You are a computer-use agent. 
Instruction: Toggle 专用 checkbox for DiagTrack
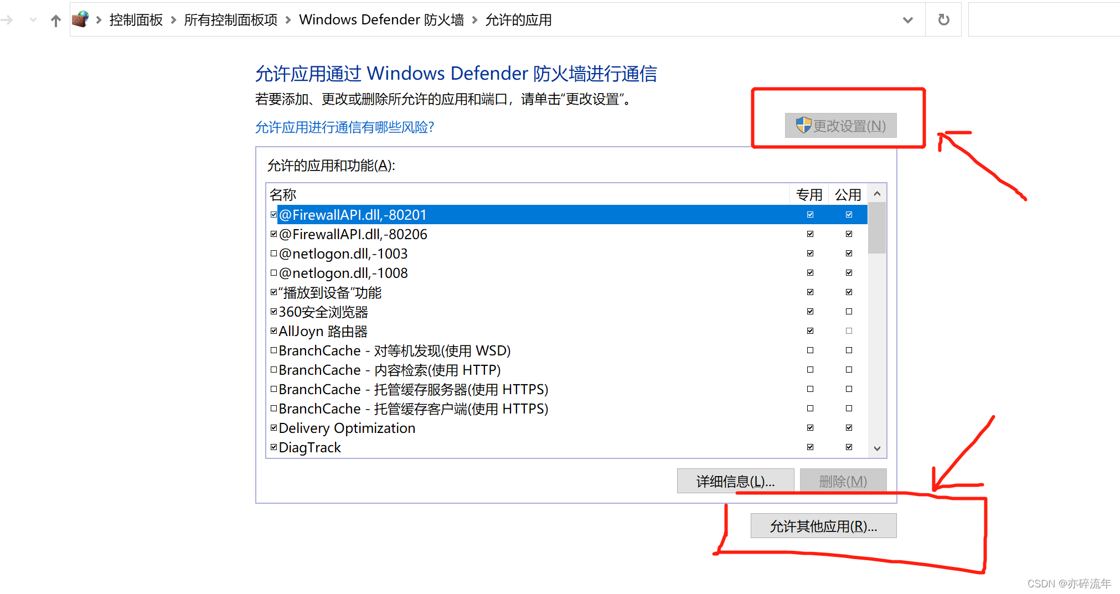pos(810,447)
